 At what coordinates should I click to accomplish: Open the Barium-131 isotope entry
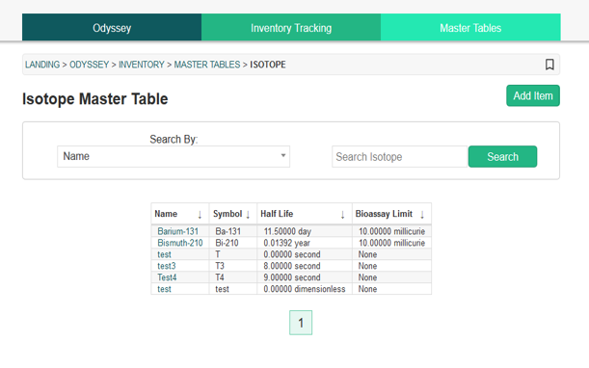[177, 231]
